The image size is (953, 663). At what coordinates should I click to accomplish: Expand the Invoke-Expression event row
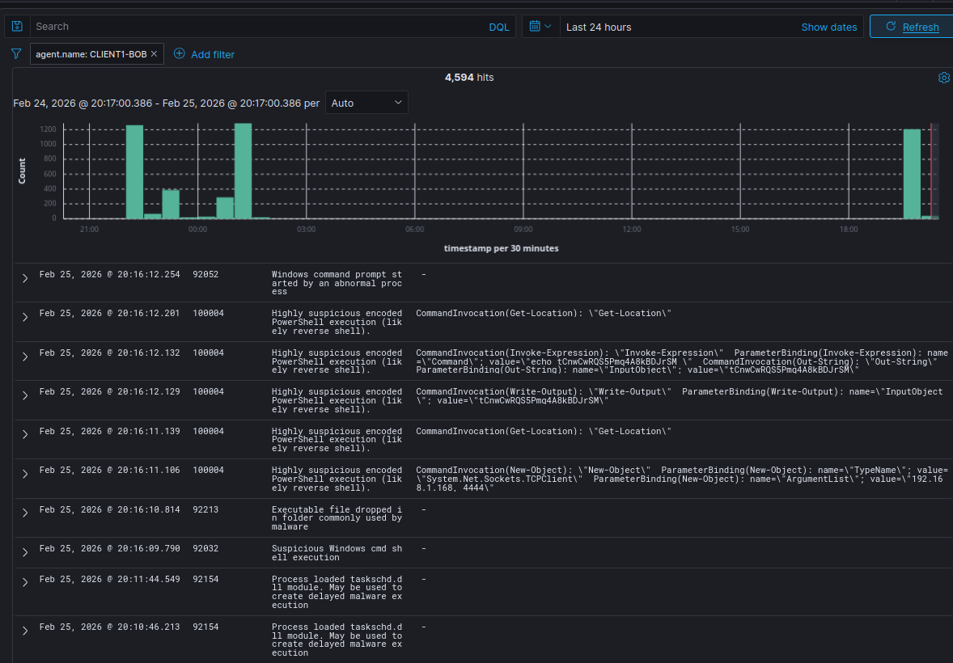(x=25, y=357)
